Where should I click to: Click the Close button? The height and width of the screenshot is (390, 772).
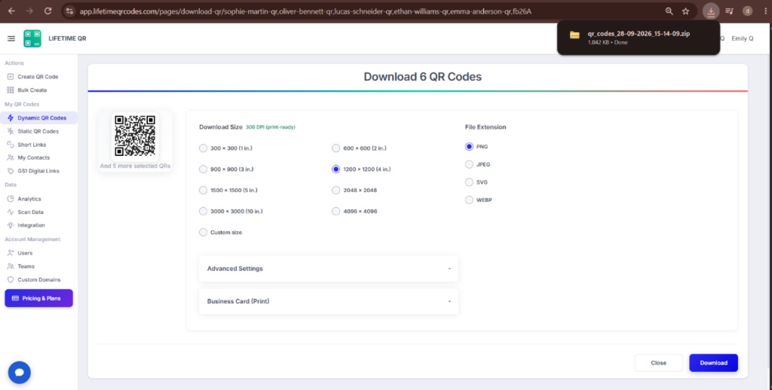coord(658,363)
